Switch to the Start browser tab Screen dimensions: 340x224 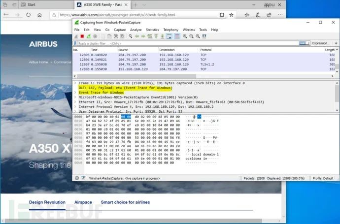coord(31,4)
